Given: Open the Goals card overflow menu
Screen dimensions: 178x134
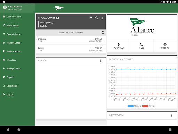Looking at the screenshot, I should (x=101, y=61).
